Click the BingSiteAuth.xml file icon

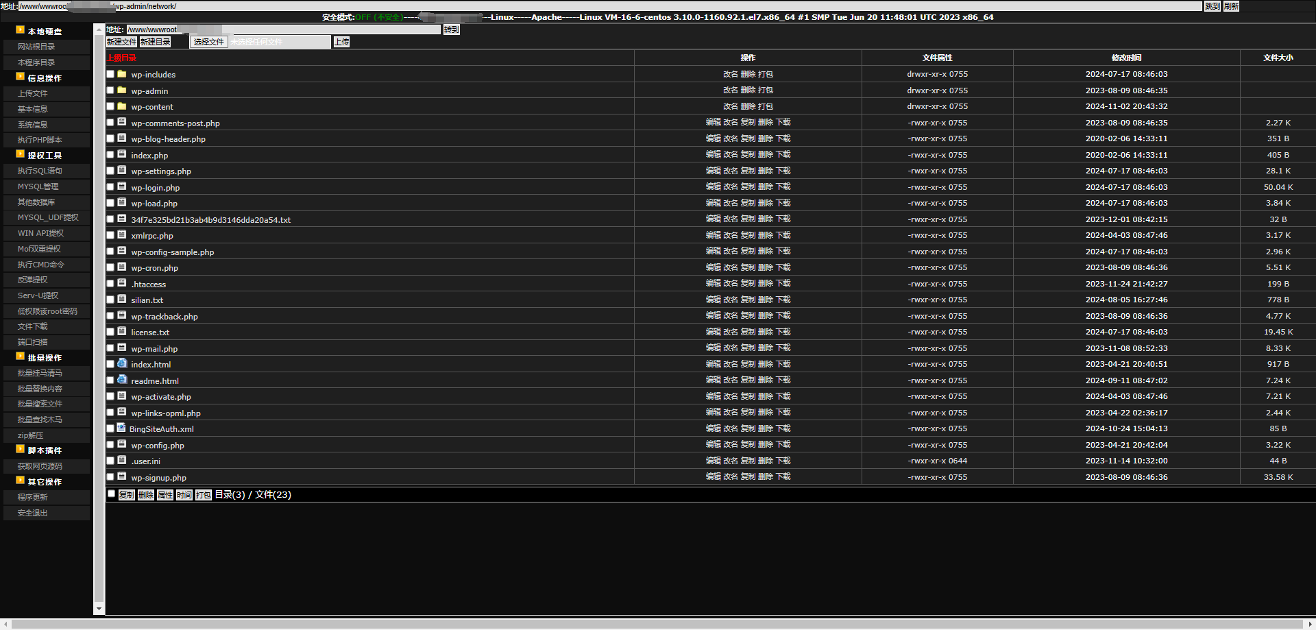coord(121,428)
